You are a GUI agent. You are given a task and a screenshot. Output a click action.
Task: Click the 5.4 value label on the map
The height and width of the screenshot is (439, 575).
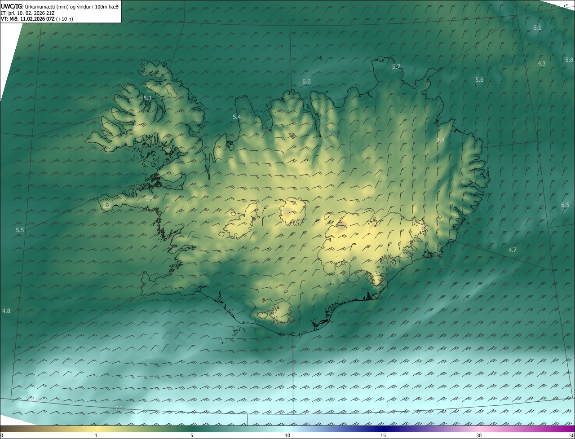click(237, 117)
